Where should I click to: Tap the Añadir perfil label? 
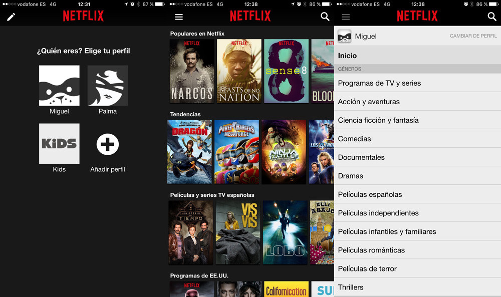point(108,169)
